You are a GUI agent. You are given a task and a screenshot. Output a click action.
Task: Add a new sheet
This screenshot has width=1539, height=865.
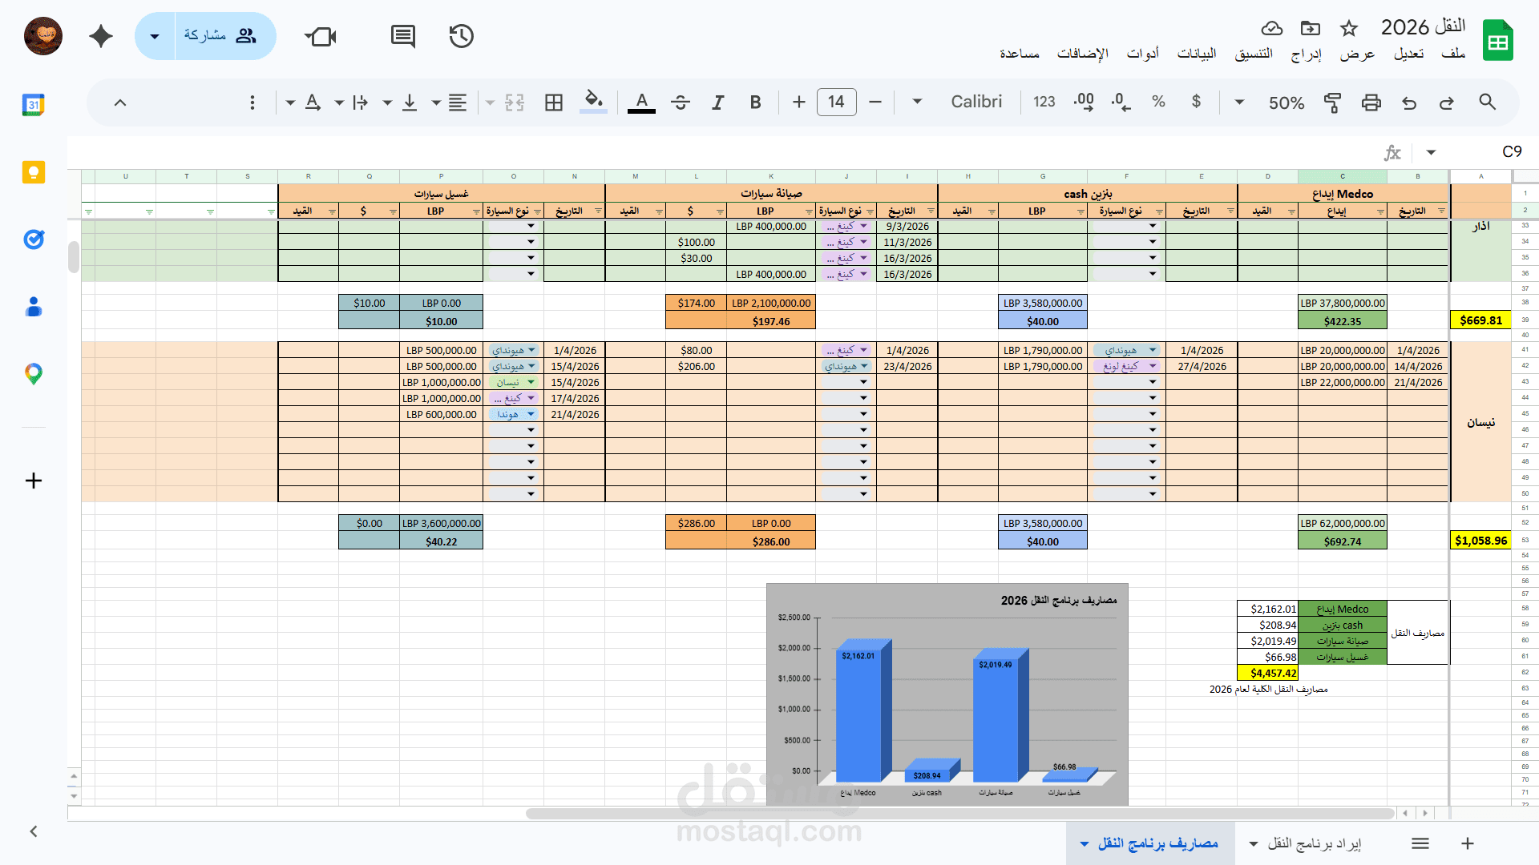coord(1468,843)
